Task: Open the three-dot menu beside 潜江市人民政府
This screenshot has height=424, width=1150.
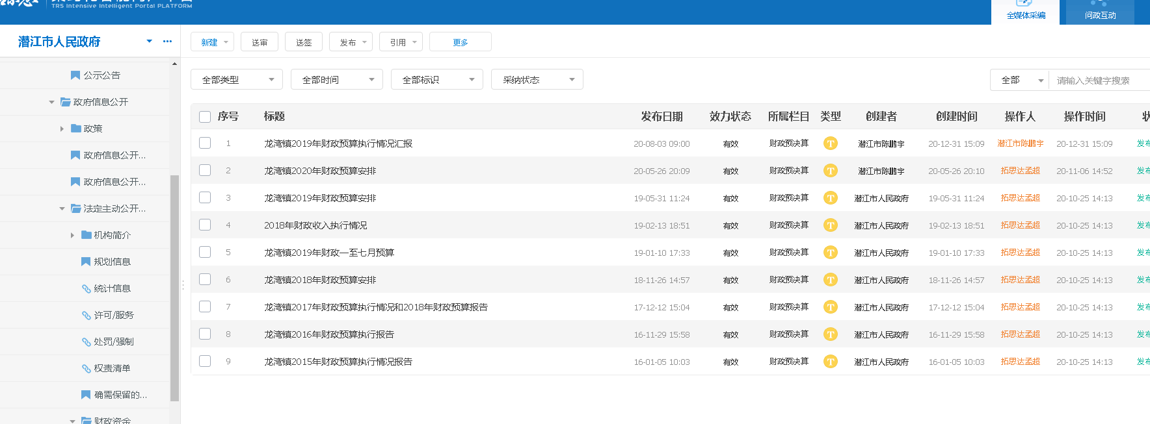Action: point(167,42)
